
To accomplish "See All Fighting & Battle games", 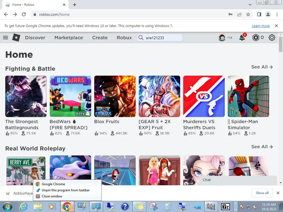I will 262,67.
